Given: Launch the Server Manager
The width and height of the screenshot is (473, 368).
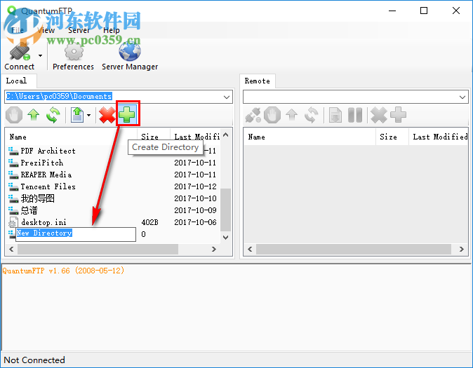Looking at the screenshot, I should click(130, 56).
